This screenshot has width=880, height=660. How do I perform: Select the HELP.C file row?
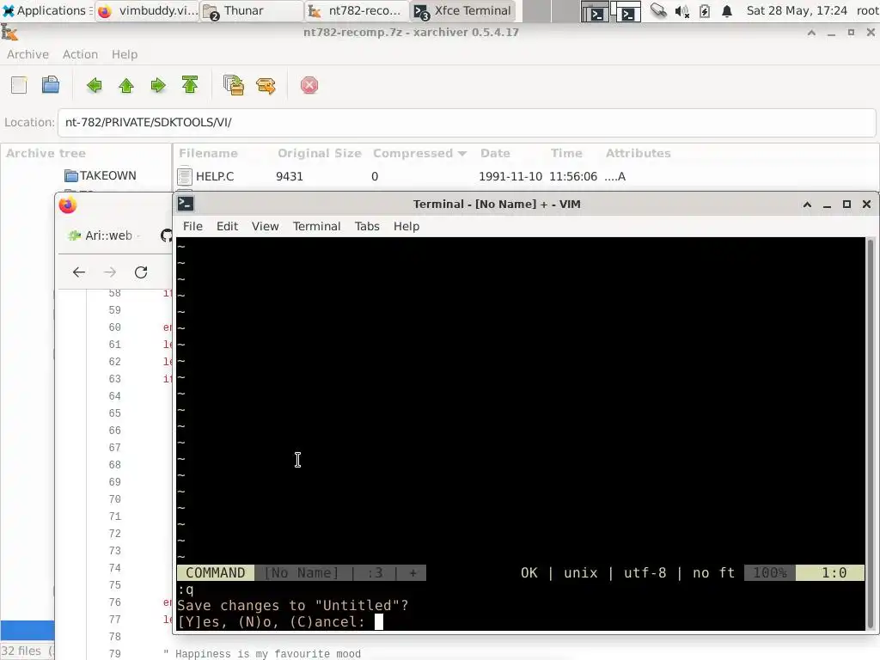tap(526, 176)
